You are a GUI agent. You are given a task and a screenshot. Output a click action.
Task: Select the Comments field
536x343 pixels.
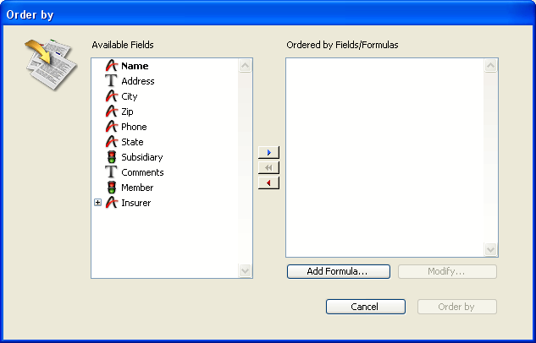click(x=142, y=172)
